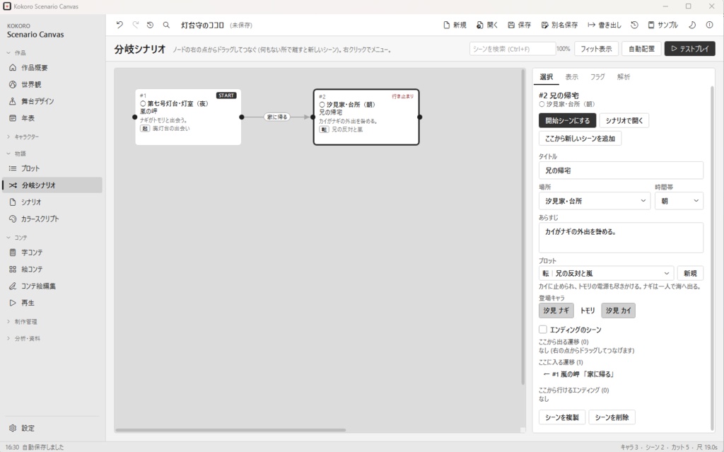This screenshot has width=724, height=452.
Task: Open プロット page
Action: click(x=52, y=168)
